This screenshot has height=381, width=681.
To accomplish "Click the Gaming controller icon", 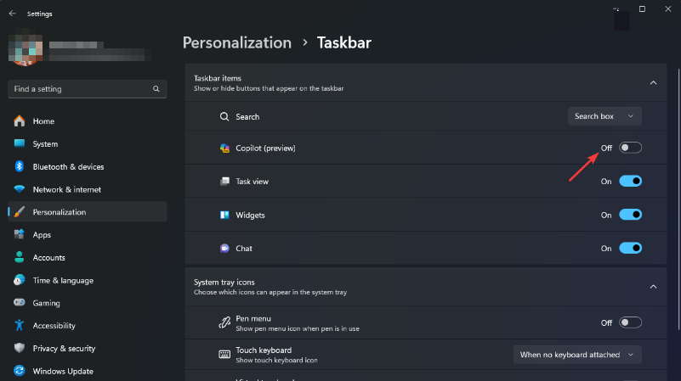I will pyautogui.click(x=20, y=303).
